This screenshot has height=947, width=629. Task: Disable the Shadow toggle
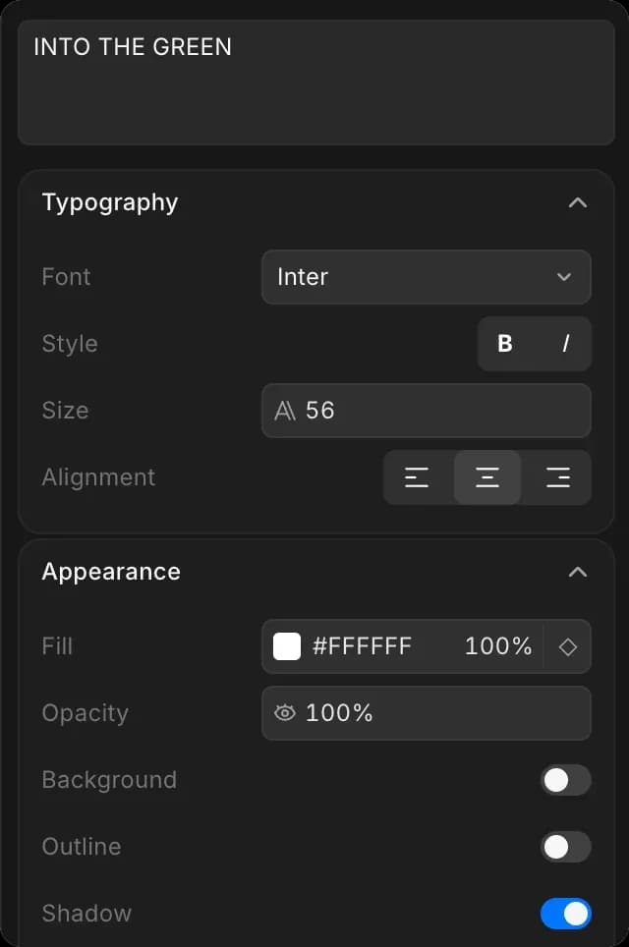pyautogui.click(x=565, y=914)
